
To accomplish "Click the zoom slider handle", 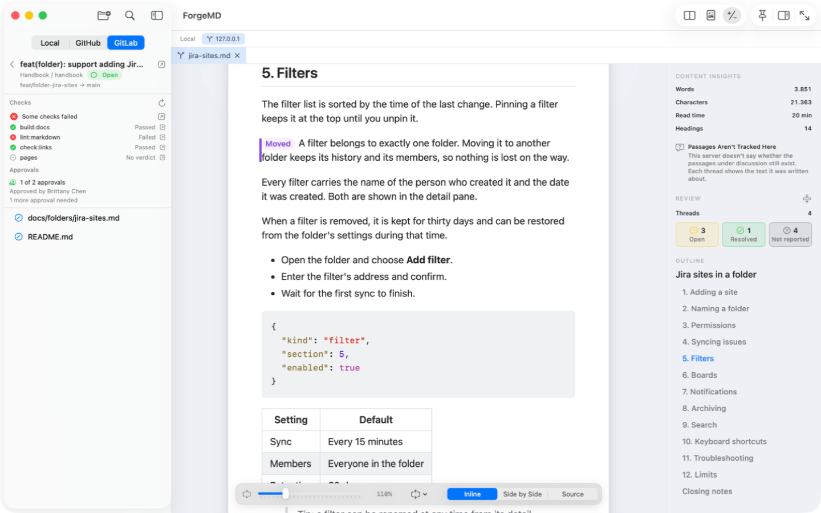I will (x=285, y=494).
